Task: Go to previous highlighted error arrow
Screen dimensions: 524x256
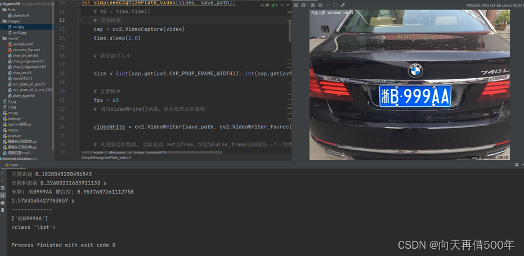Action: pyautogui.click(x=283, y=6)
